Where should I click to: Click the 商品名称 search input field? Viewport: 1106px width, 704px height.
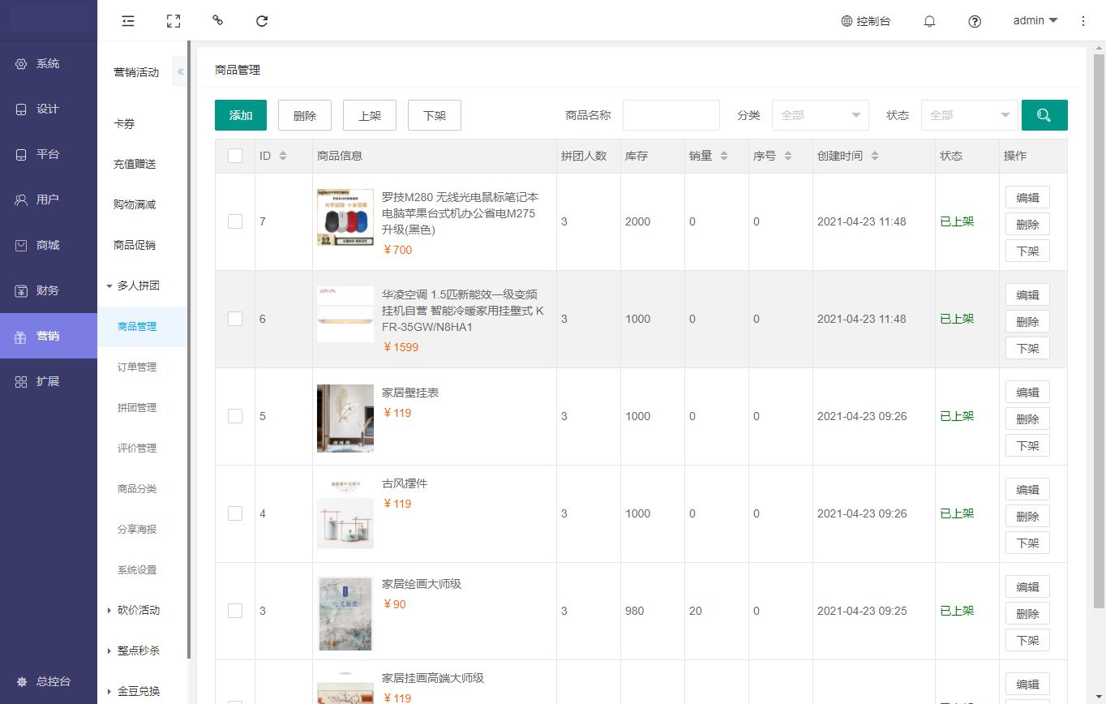click(x=671, y=115)
